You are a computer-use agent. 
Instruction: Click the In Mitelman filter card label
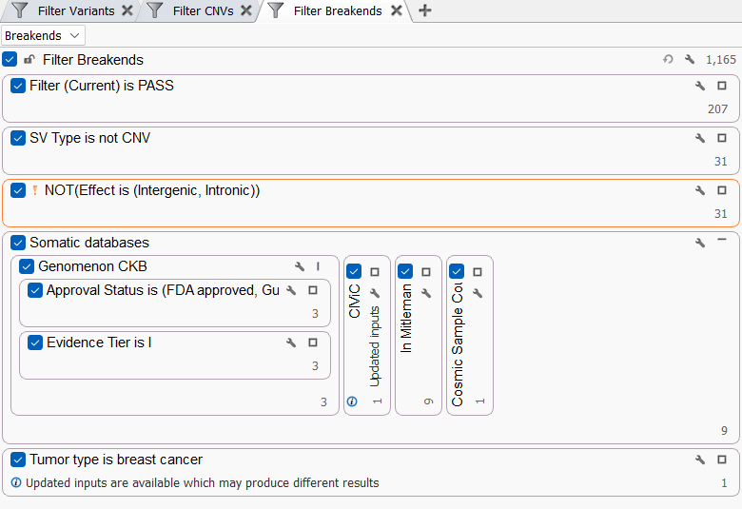pyautogui.click(x=406, y=319)
